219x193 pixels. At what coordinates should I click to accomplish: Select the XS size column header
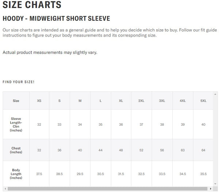(x=39, y=101)
